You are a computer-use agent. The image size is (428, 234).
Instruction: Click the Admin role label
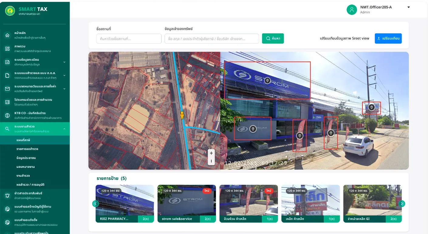point(365,12)
